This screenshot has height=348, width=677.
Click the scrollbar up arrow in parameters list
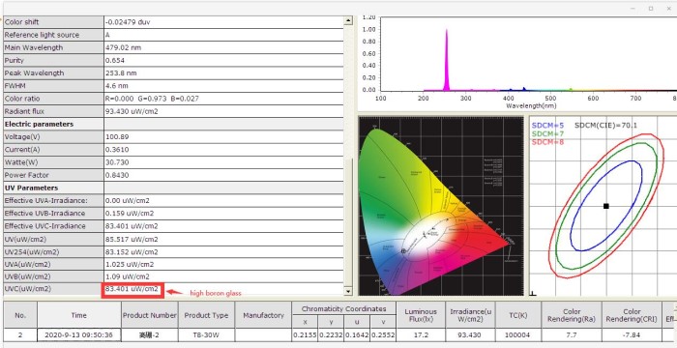coord(348,20)
